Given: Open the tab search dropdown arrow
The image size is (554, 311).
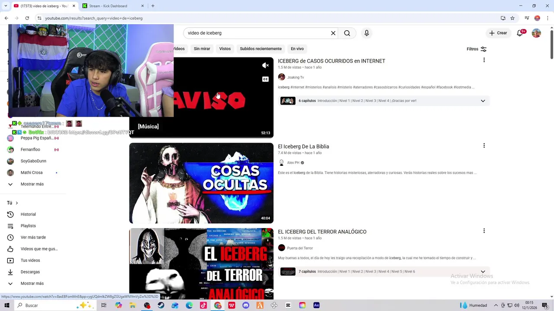Looking at the screenshot, I should click(x=6, y=6).
